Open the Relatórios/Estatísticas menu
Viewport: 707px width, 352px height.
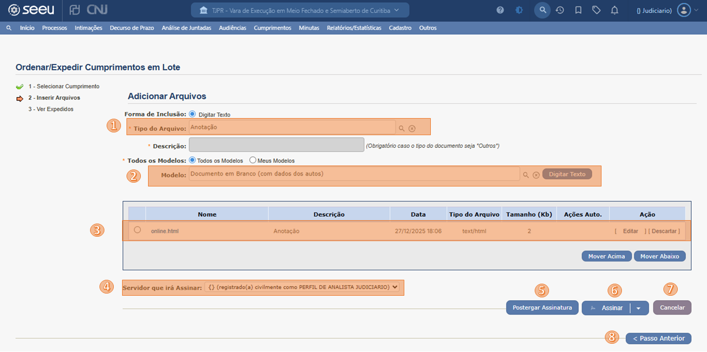(x=353, y=28)
